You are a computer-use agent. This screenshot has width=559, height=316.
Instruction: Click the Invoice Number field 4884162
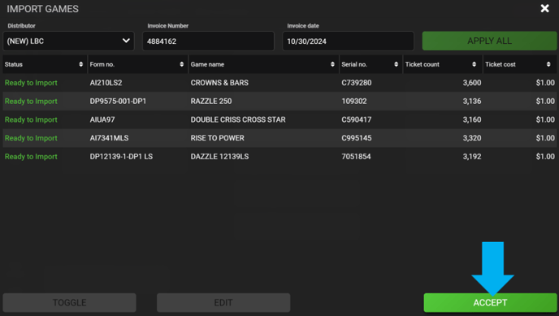[x=208, y=41]
